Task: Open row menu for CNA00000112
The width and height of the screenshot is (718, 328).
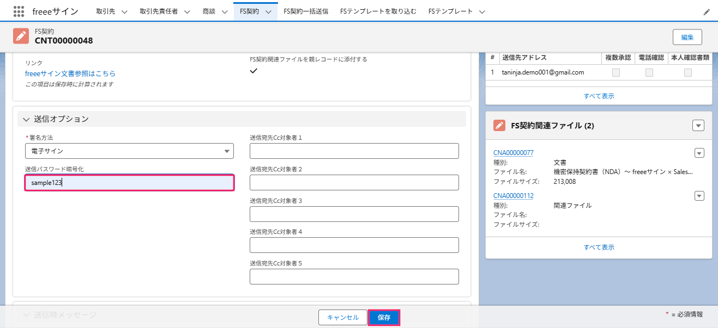Action: pyautogui.click(x=699, y=196)
